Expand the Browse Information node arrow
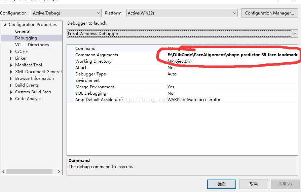Image resolution: width=301 pixels, height=192 pixels. click(11, 78)
